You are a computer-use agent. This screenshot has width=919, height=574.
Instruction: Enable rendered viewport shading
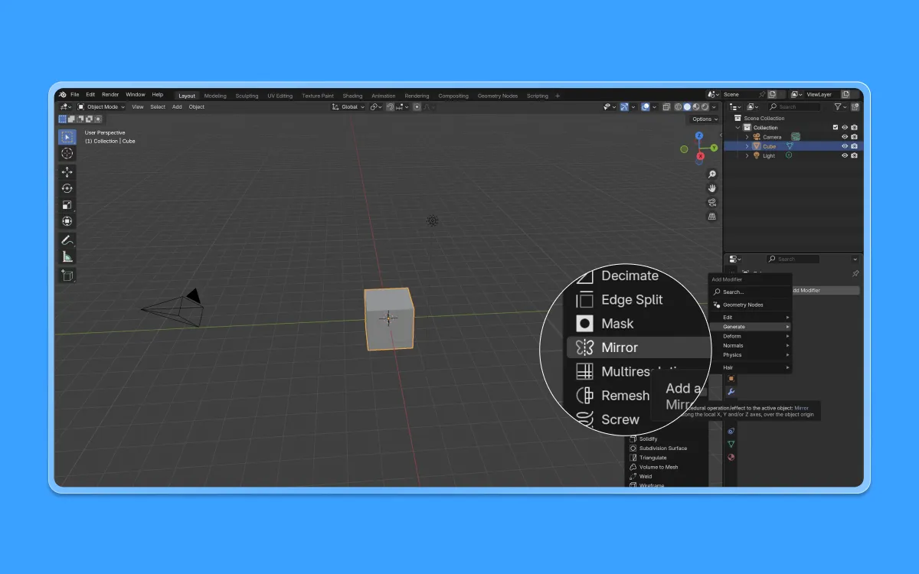point(705,107)
